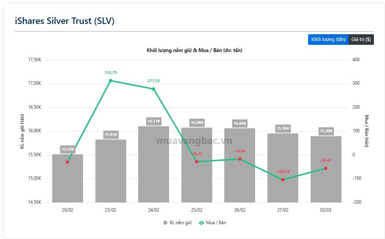Click the chart title Khối lượng nắm giữ & Mua / Bán
Image resolution: width=385 pixels, height=239 pixels.
click(x=195, y=50)
